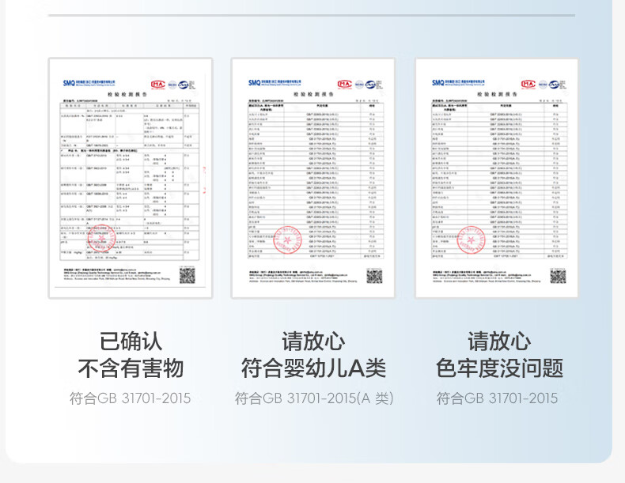Open the right inspection report thumbnail
This screenshot has width=625, height=483.
tap(497, 178)
